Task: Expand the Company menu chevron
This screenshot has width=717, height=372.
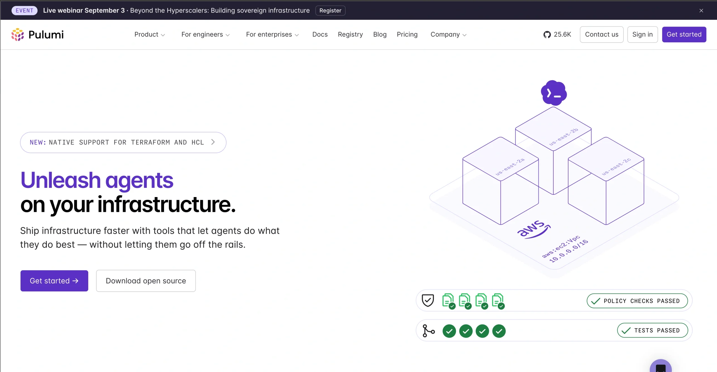Action: pos(464,35)
